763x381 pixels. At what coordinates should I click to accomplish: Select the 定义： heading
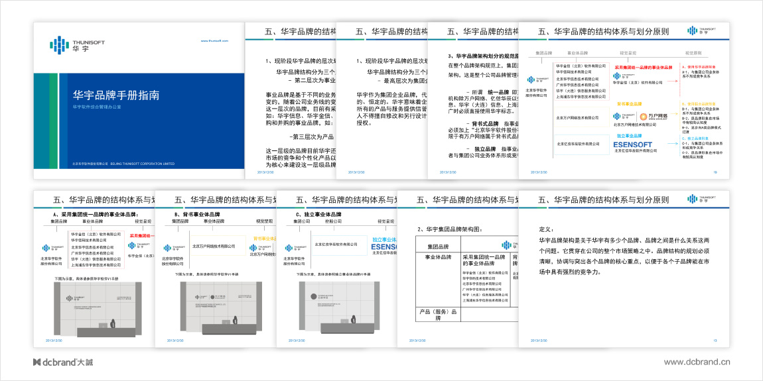[x=547, y=229]
